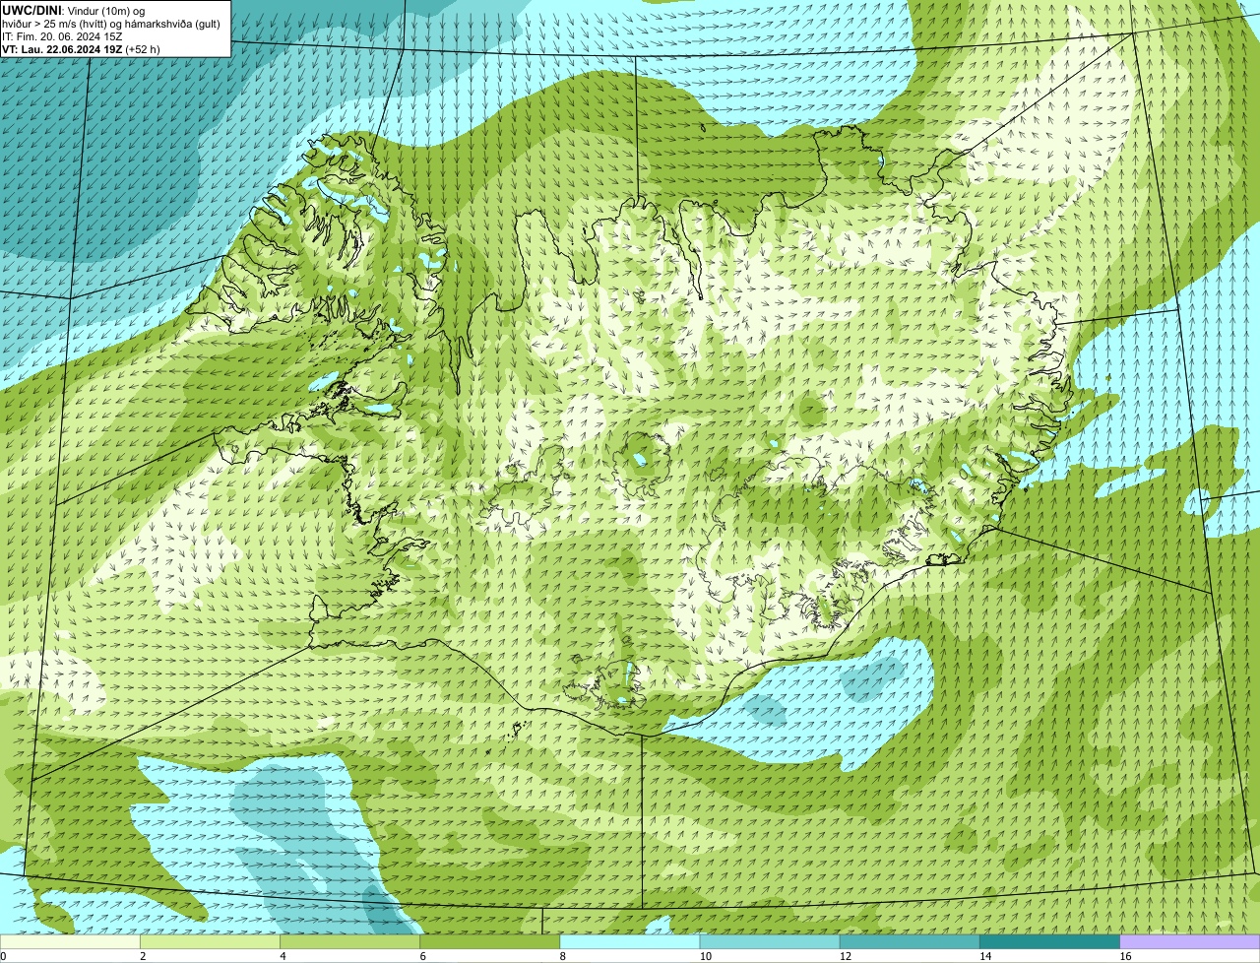Click the dark teal 14–16 m/s legend swatch
1260x963 pixels.
point(1050,941)
